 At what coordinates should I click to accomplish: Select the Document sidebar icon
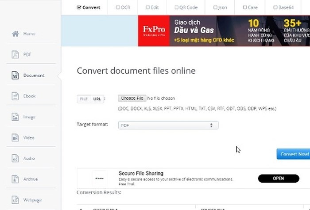[15, 75]
